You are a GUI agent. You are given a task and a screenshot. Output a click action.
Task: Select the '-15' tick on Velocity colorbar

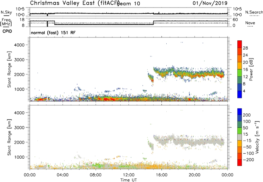(x=247, y=140)
